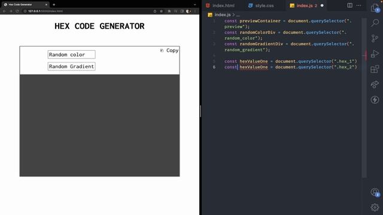Click the Random color button

pyautogui.click(x=72, y=54)
